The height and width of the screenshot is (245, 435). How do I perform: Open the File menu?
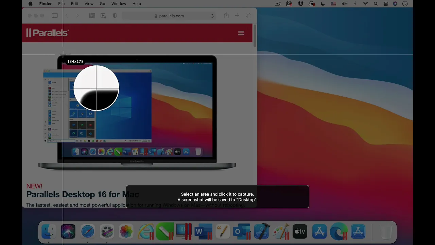click(61, 4)
